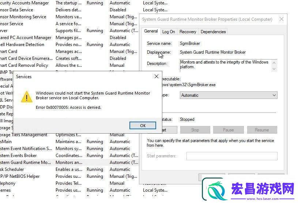The image size is (298, 203).
Task: Click the 'Coordinates...' description cell
Action: point(69,156)
